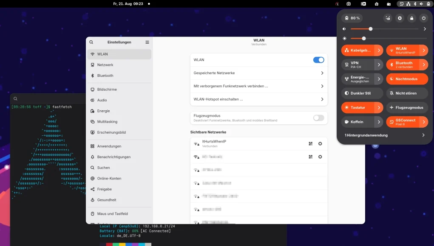The image size is (434, 246).
Task: Toggle the Bluetooth quick setting button
Action: pos(403,64)
